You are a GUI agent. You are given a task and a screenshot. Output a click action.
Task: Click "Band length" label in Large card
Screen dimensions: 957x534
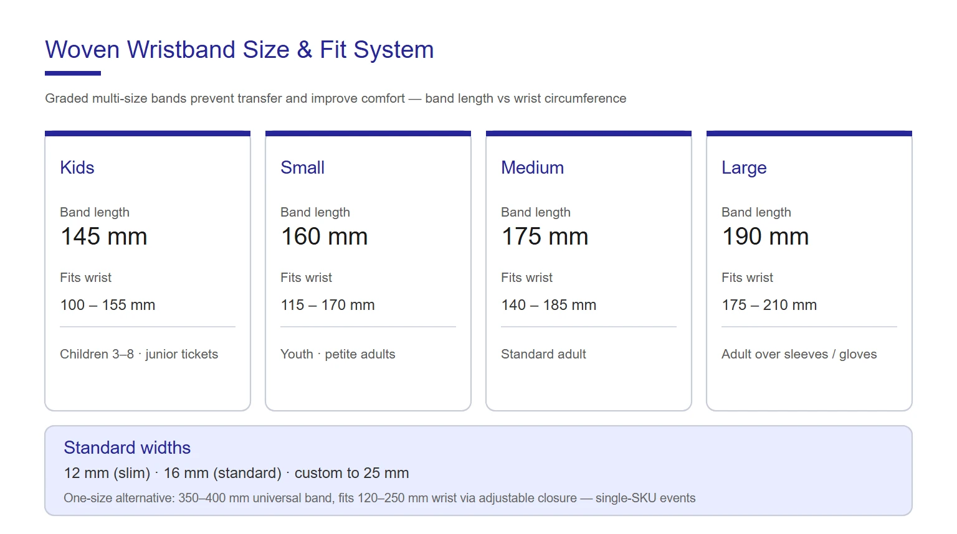[756, 212]
